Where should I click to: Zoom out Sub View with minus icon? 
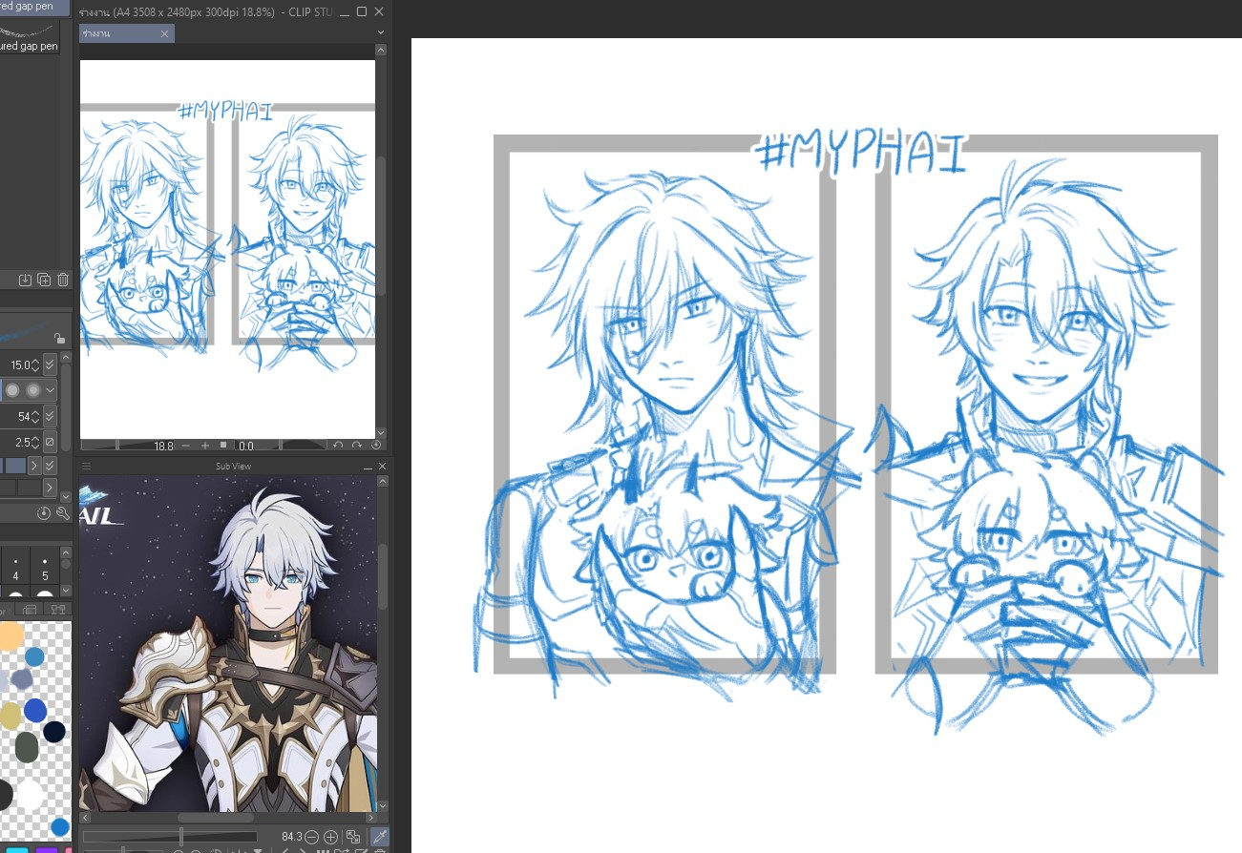(x=311, y=837)
